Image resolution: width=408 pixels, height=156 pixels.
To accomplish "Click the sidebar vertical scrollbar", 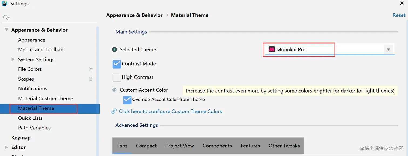I will coord(98,81).
